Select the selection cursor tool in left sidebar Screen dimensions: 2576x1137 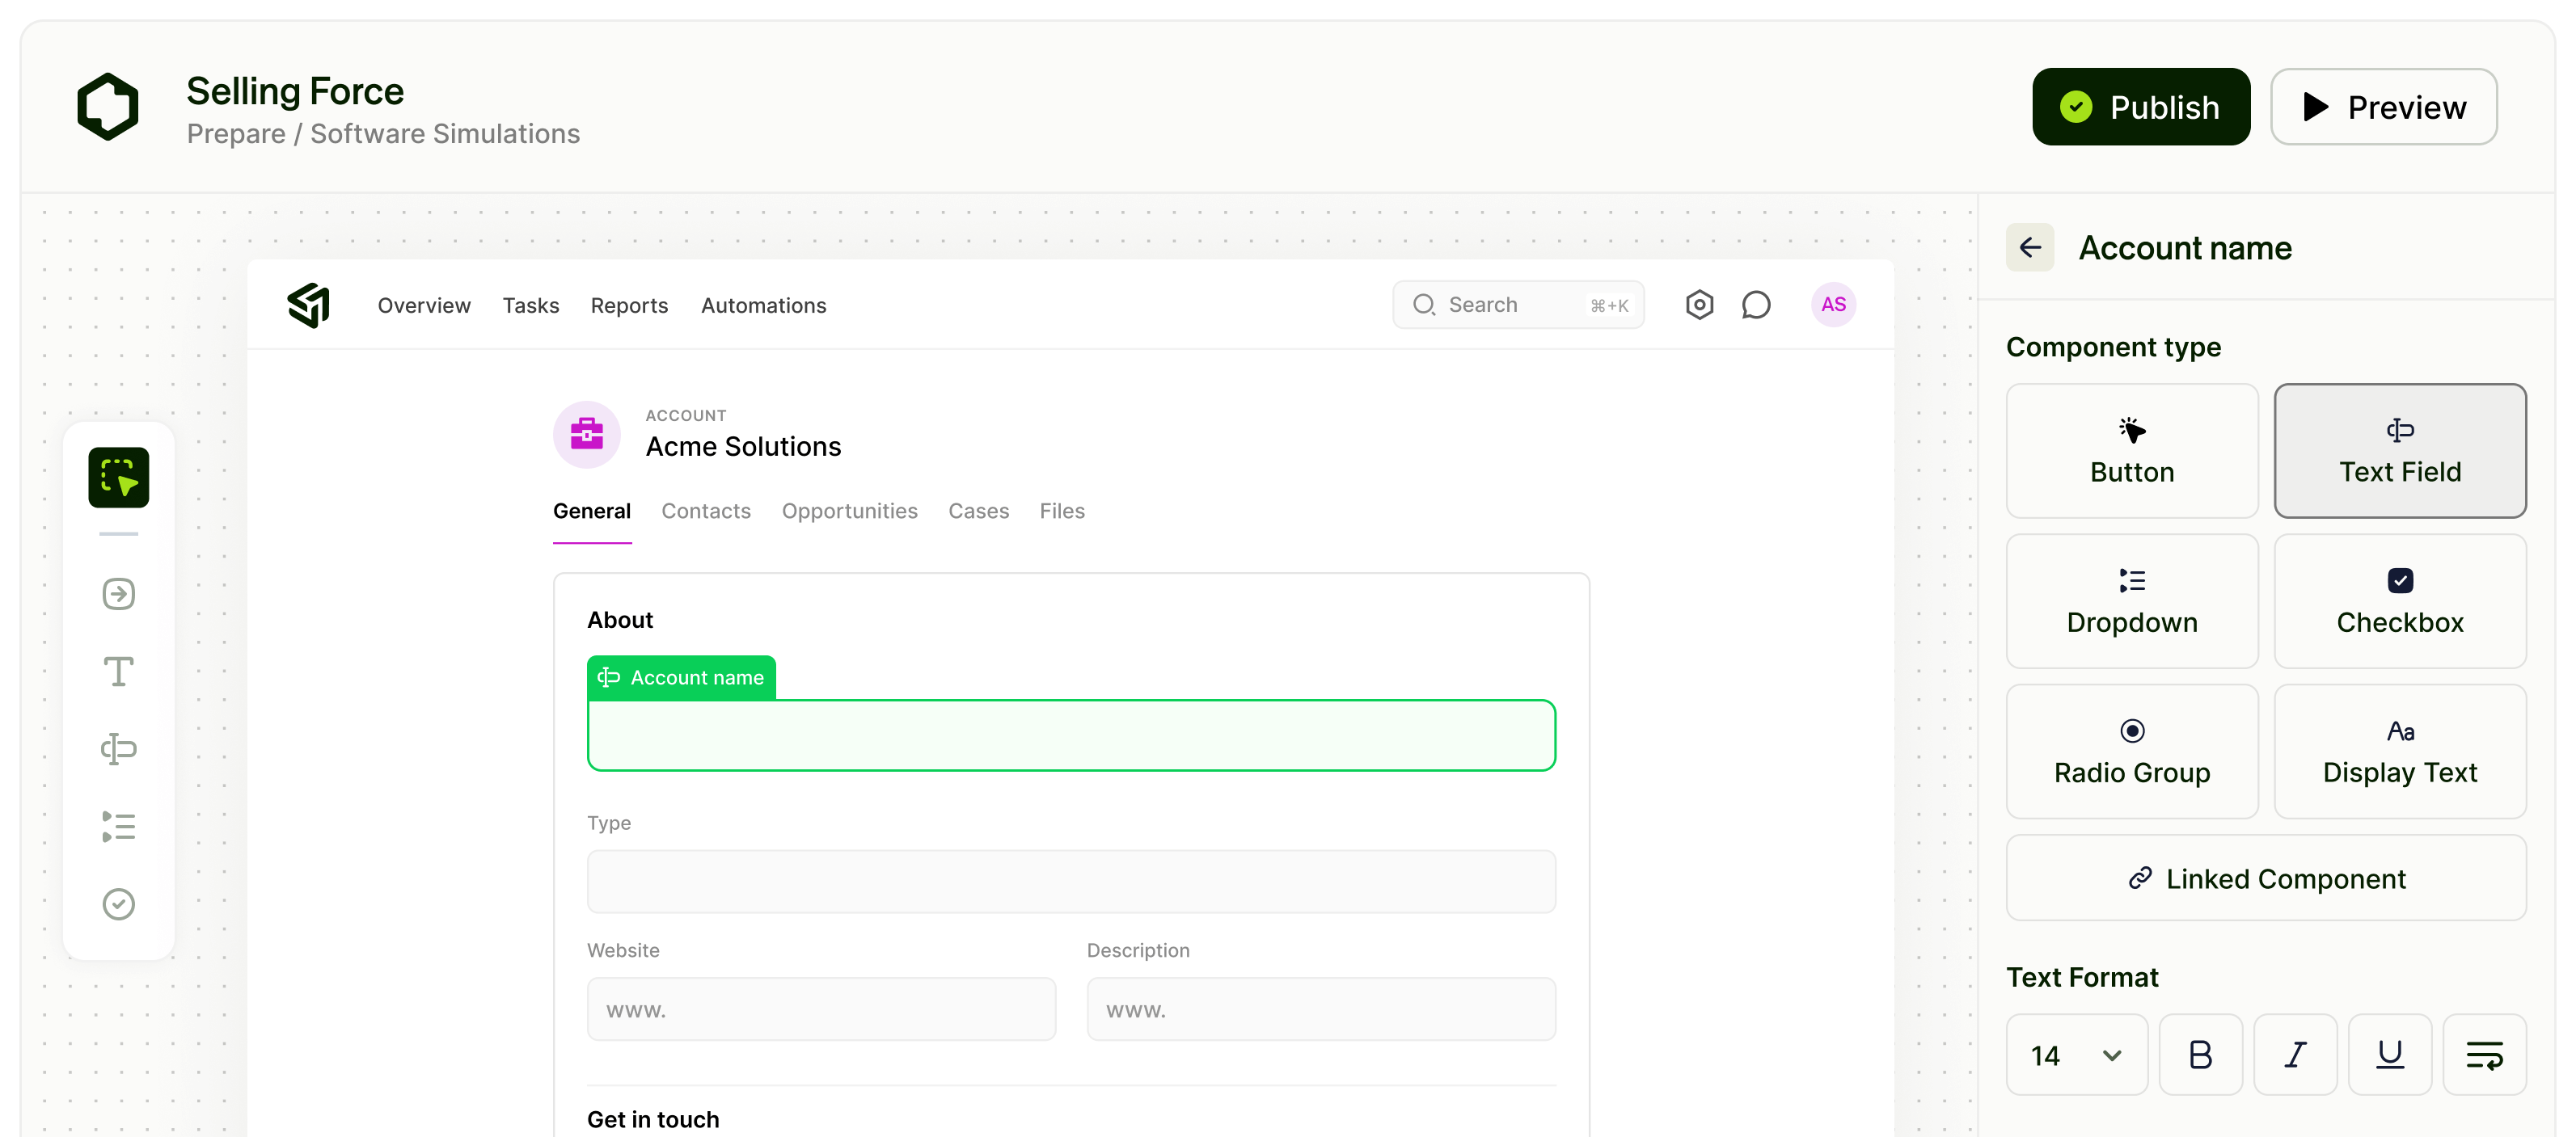[x=118, y=477]
